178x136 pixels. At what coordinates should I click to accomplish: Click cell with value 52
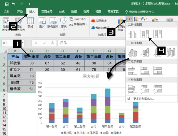tap(63, 63)
